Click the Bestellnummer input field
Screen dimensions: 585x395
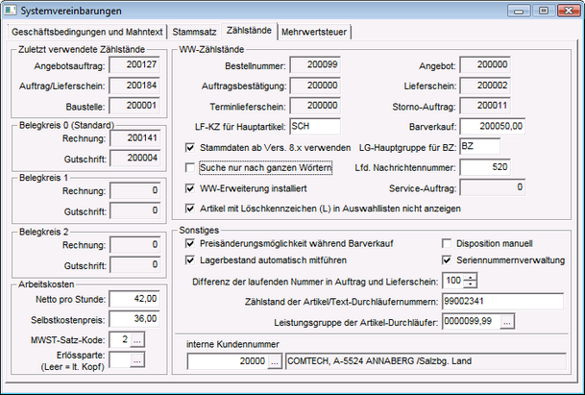click(311, 64)
